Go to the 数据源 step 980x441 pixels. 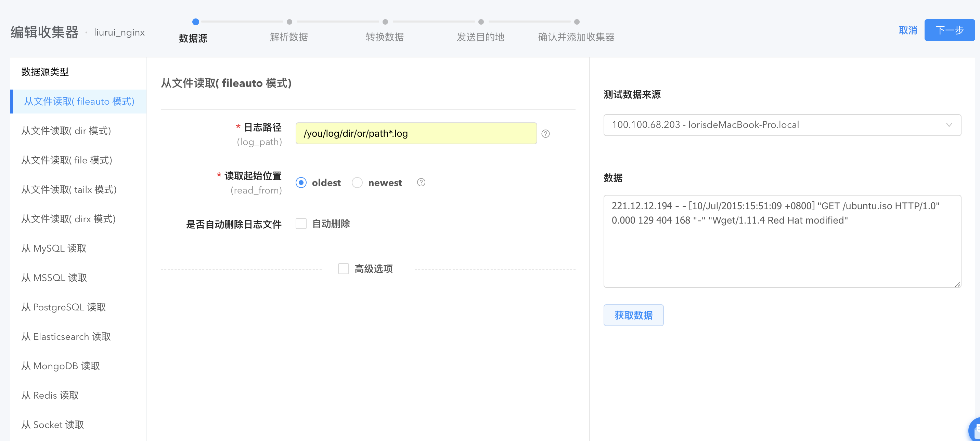pos(193,38)
